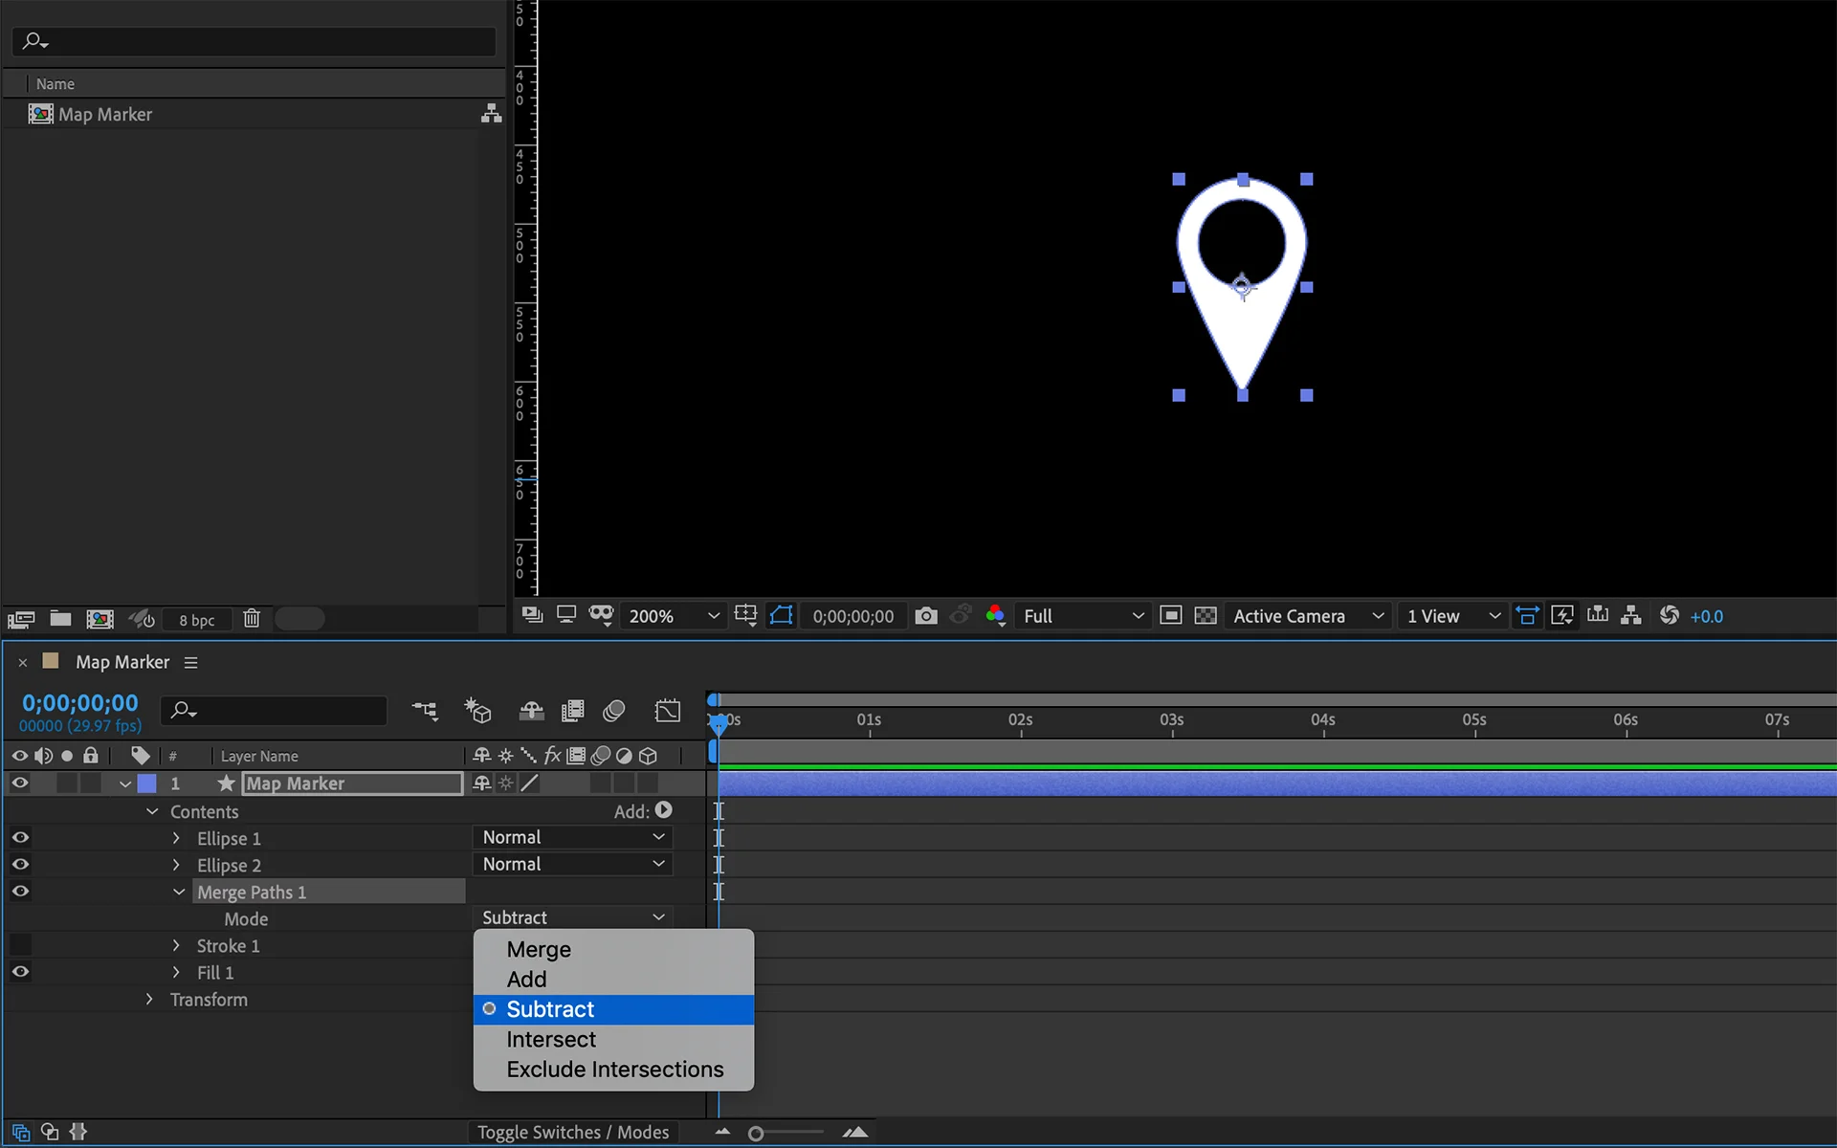Toggle always preview this view icon
The height and width of the screenshot is (1148, 1837).
point(533,615)
